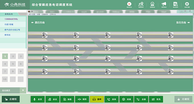Toggle the 右键权 right key lock
This screenshot has height=104, width=194.
pyautogui.click(x=183, y=99)
